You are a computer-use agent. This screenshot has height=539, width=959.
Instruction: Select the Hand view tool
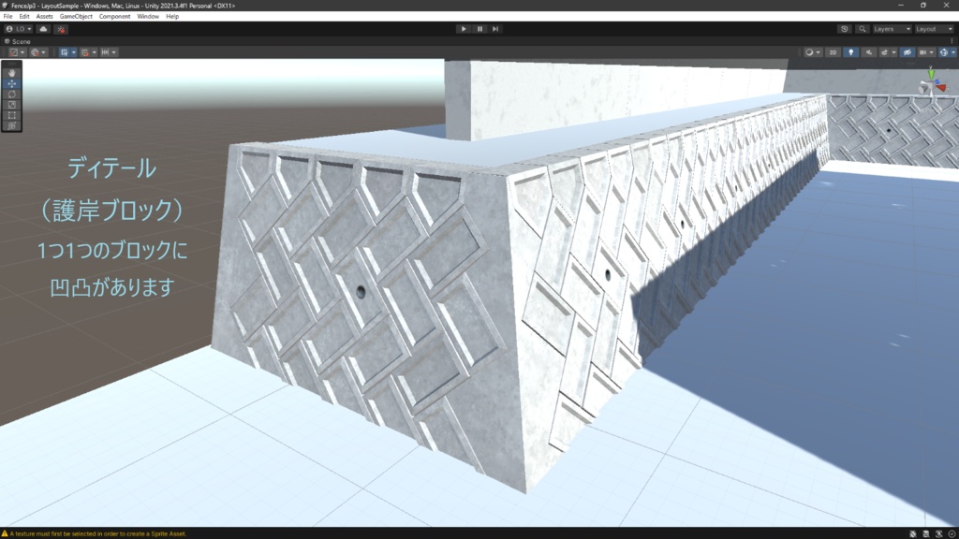pyautogui.click(x=11, y=73)
